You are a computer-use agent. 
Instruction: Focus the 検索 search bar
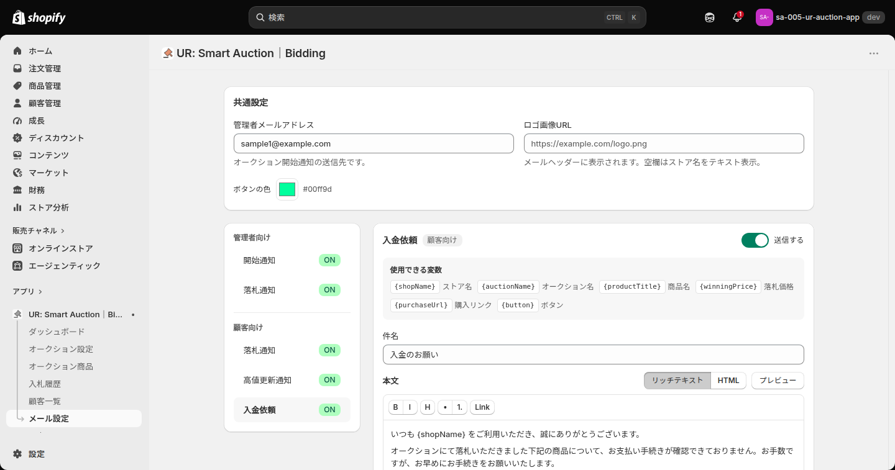point(447,17)
